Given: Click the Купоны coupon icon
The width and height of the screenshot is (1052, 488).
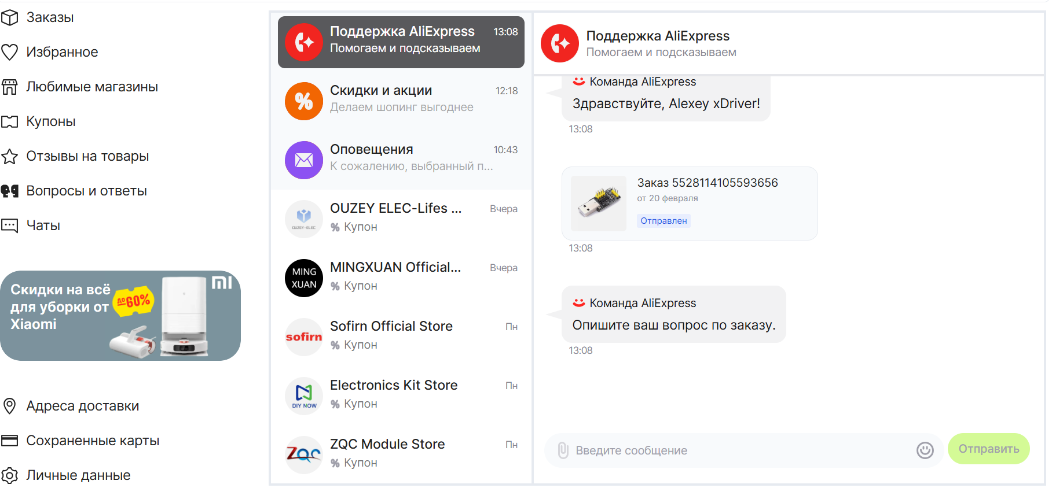Looking at the screenshot, I should [10, 121].
